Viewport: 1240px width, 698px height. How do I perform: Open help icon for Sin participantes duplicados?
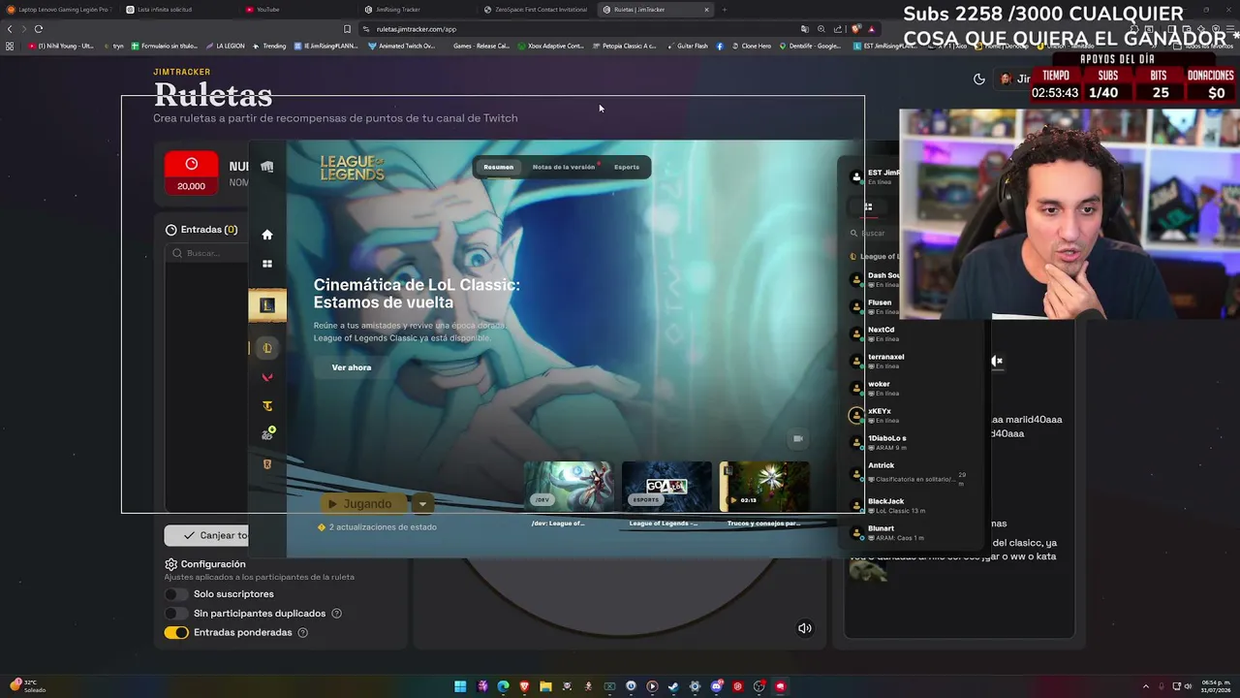point(336,614)
